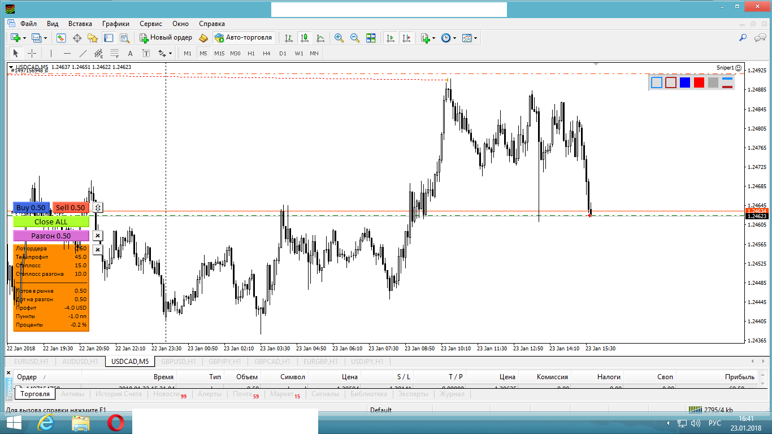Pick the solid blue color swatch
Viewport: 772px width, 434px height.
tap(685, 83)
